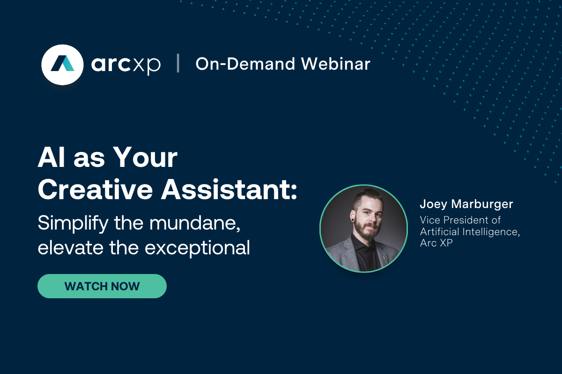Select the On-Demand Webinar label

283,64
